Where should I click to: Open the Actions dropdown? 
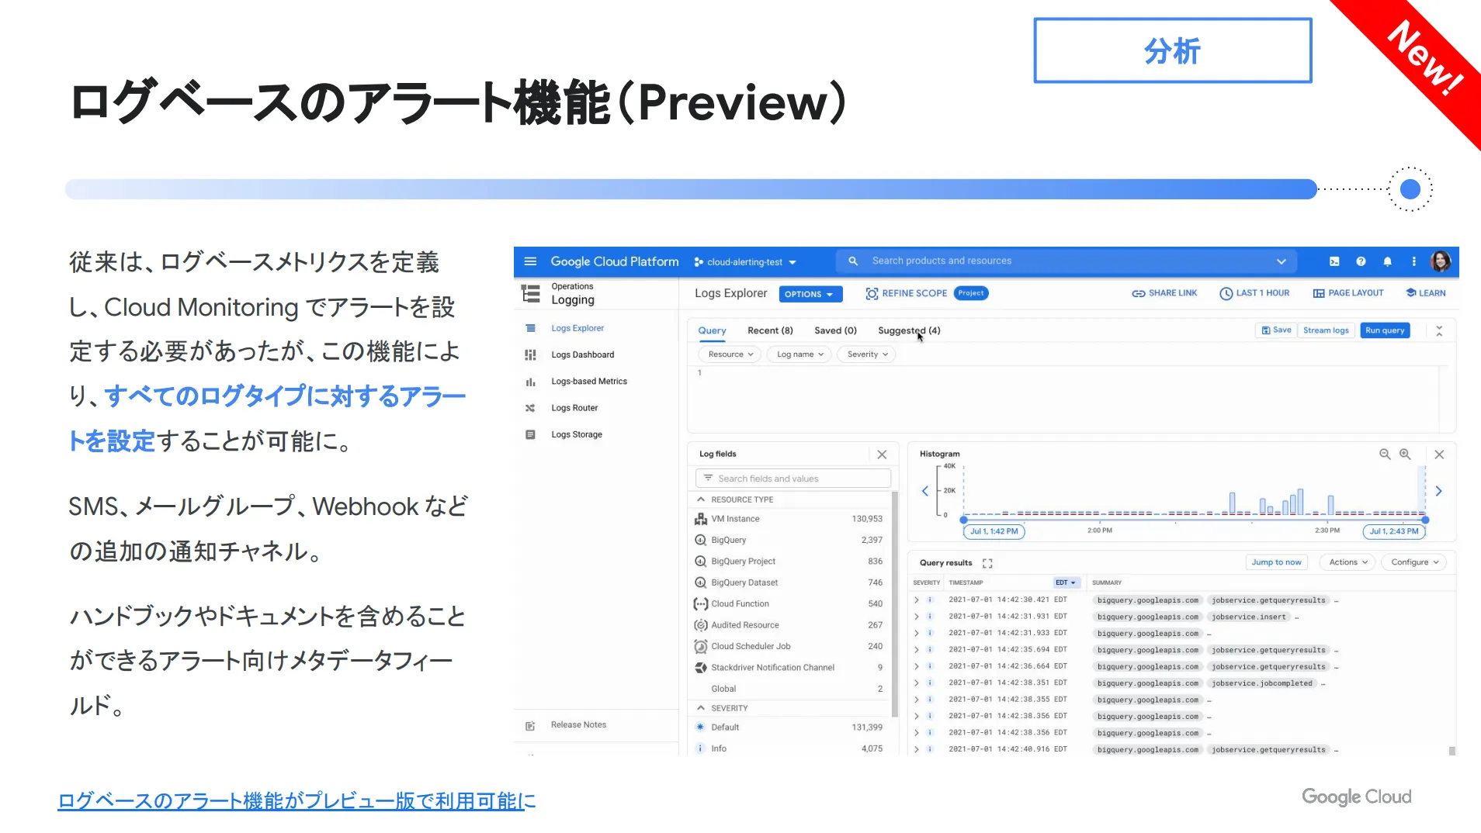1347,562
